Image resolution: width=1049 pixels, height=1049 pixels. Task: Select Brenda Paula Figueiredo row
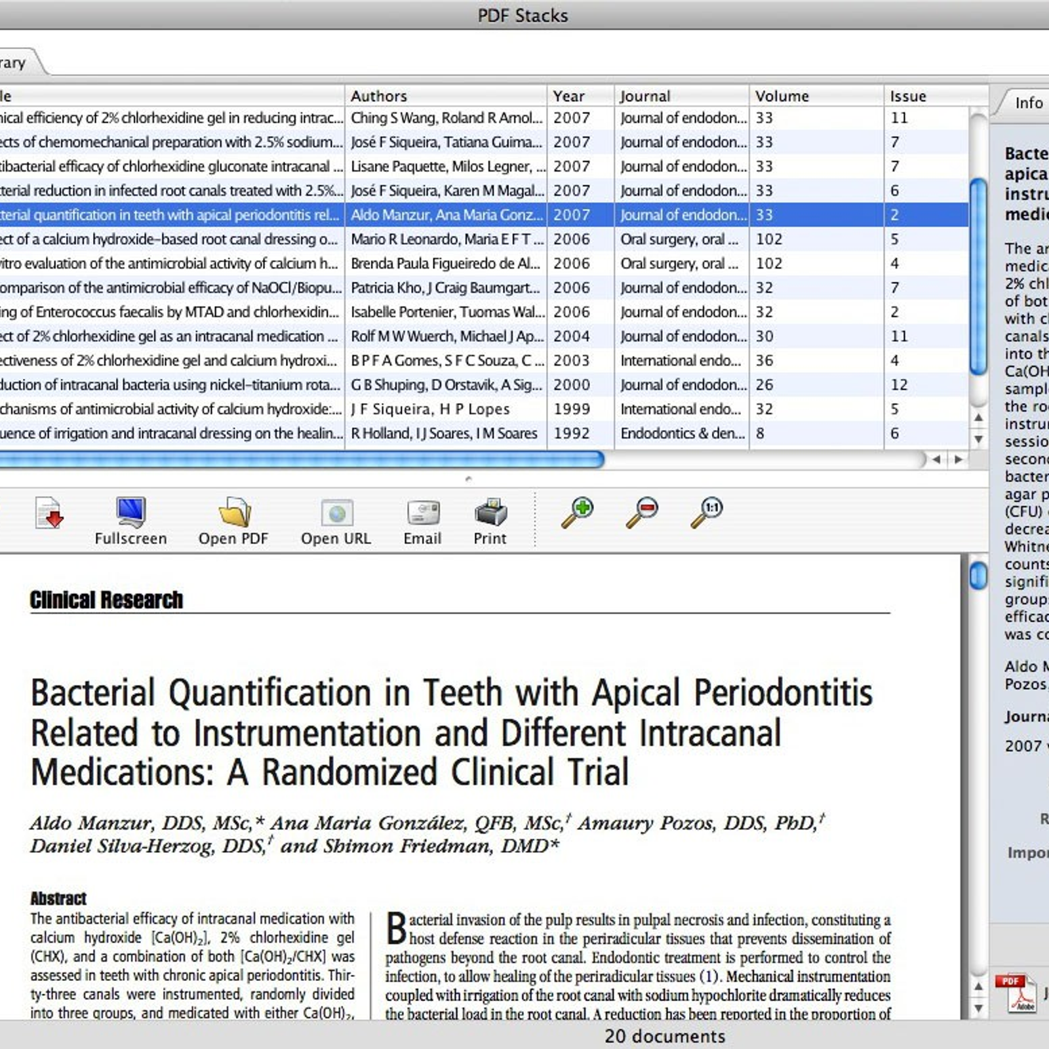(x=484, y=264)
